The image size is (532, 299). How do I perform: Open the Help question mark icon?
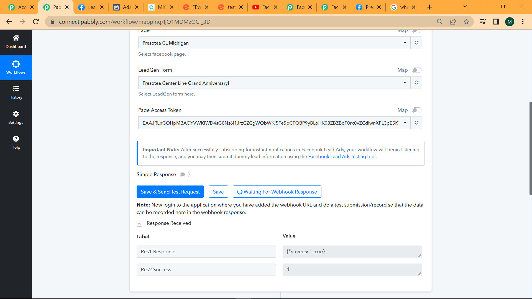[16, 139]
